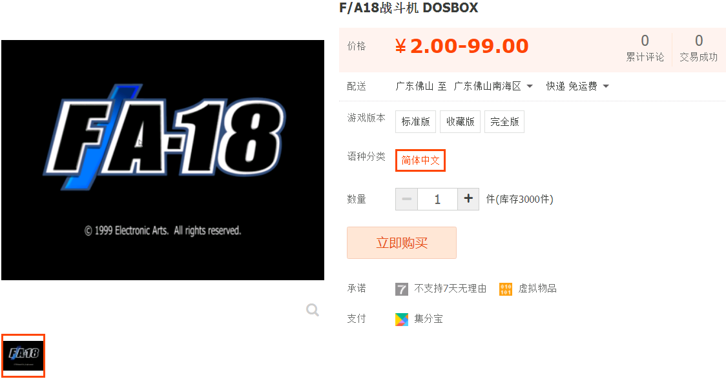Increase quantity with the plus button
Image resolution: width=726 pixels, height=379 pixels.
click(468, 199)
